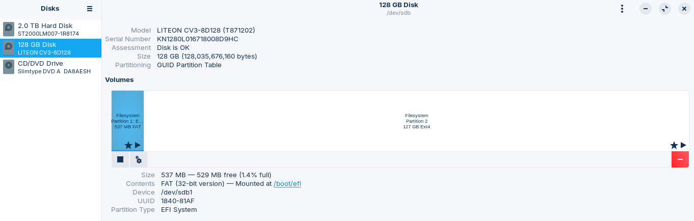Select the CD/DVD Drive in sidebar
694x221 pixels.
tap(50, 67)
